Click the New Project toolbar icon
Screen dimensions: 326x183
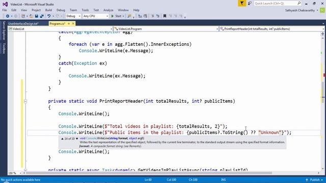point(23,16)
